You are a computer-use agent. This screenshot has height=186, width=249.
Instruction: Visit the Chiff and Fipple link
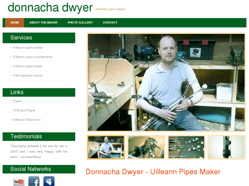pyautogui.click(x=24, y=110)
